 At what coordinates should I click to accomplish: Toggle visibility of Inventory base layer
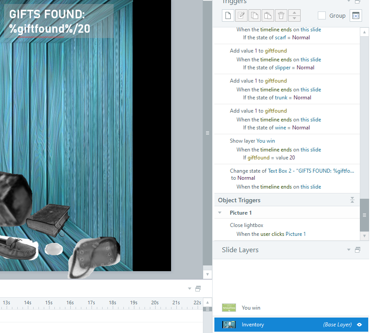[359, 325]
